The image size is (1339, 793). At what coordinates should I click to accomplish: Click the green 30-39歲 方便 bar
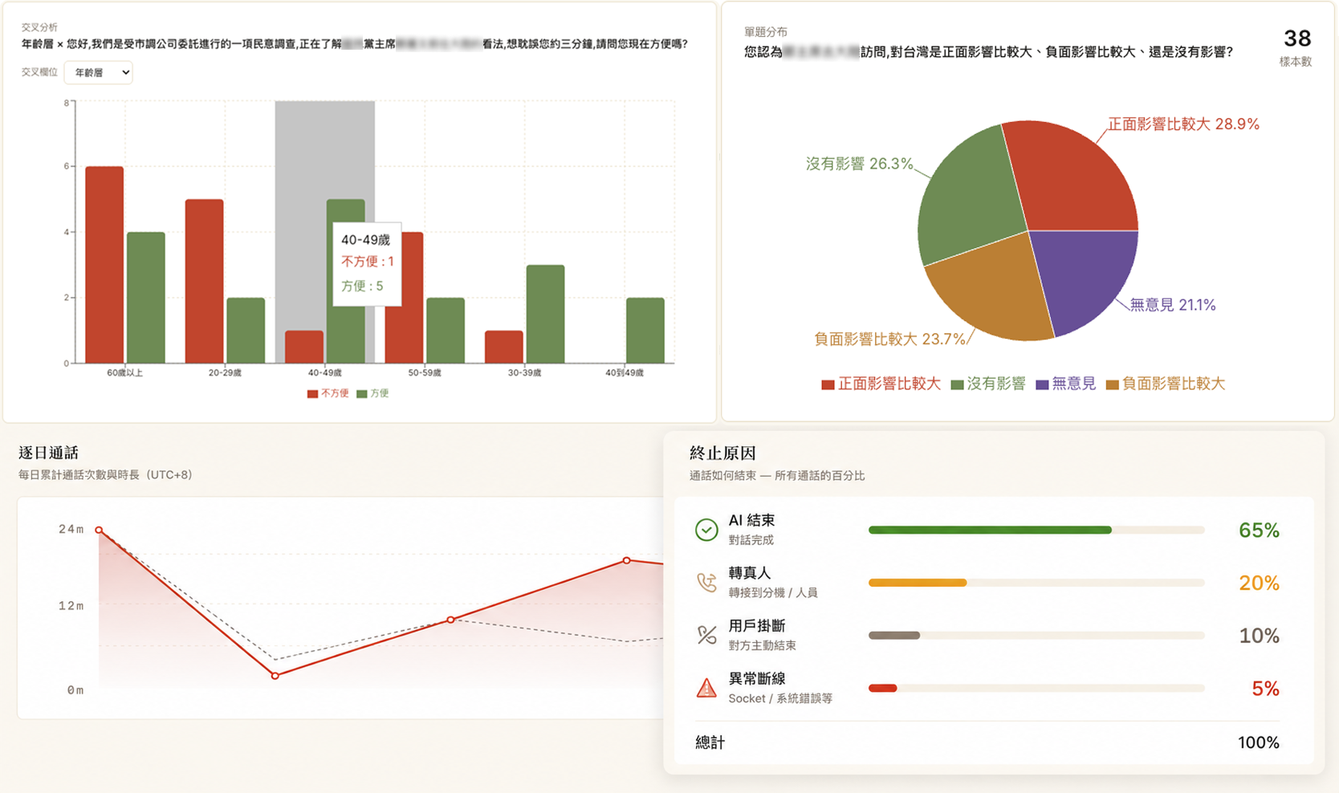(x=545, y=314)
